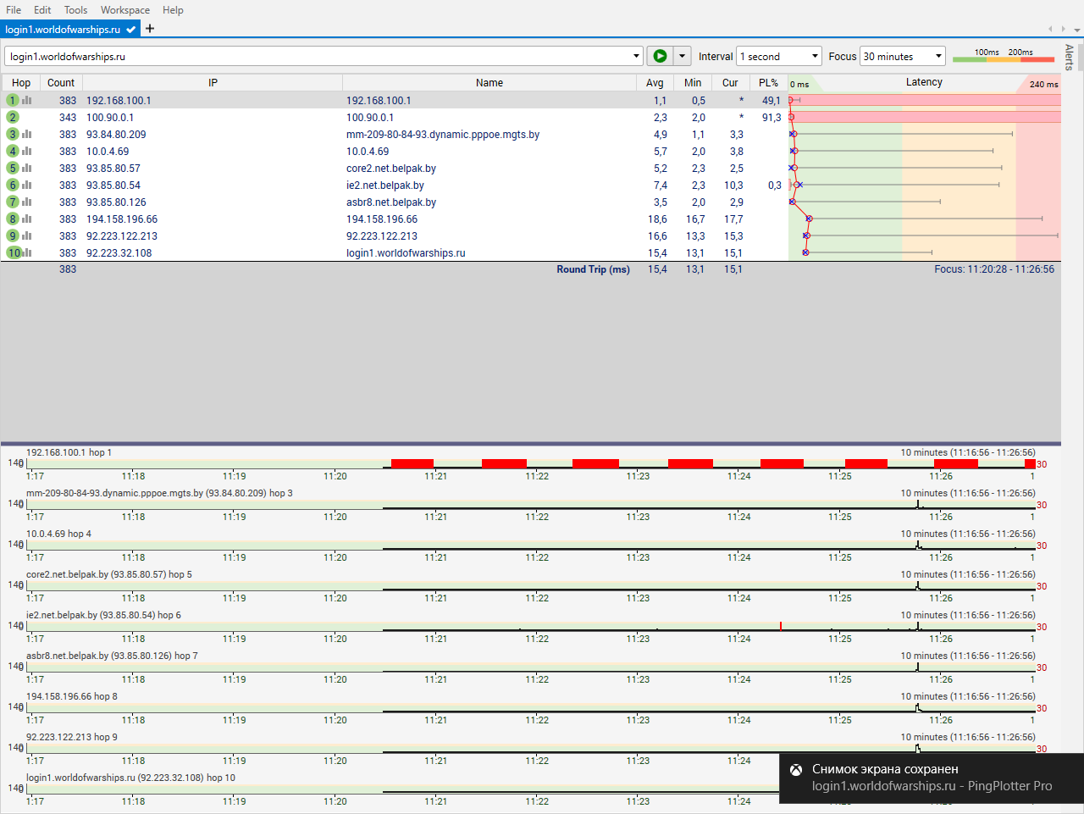Click the Name column header
The height and width of the screenshot is (814, 1084).
(489, 83)
